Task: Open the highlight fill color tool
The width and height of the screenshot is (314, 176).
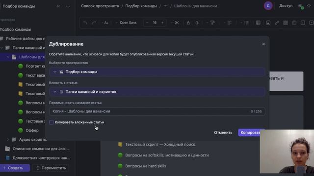Action: [x=197, y=23]
